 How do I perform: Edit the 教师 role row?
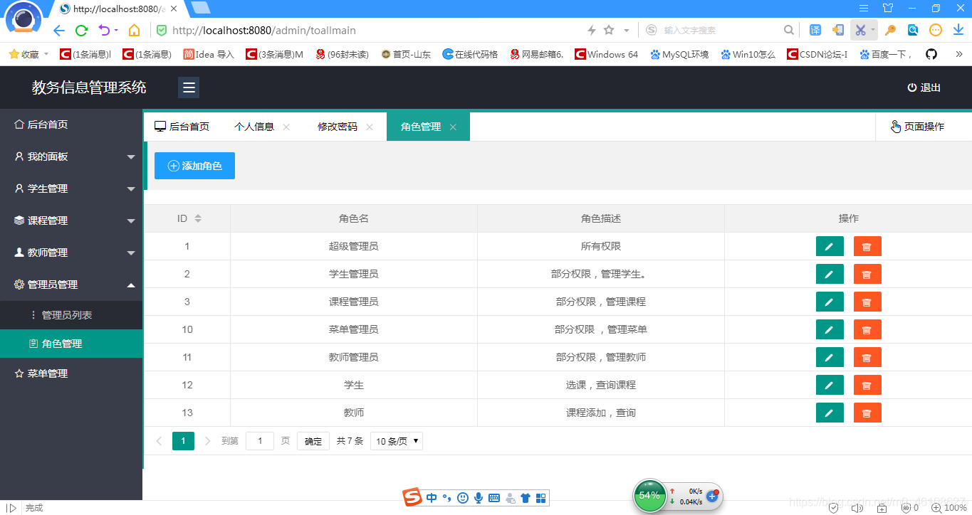[x=830, y=413]
